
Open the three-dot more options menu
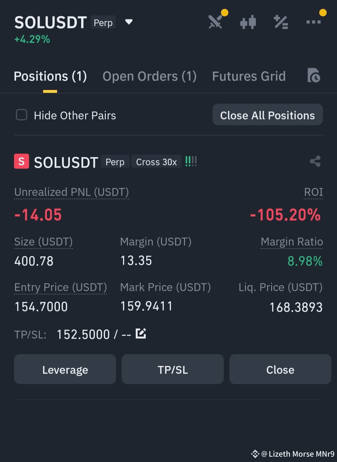pyautogui.click(x=313, y=22)
